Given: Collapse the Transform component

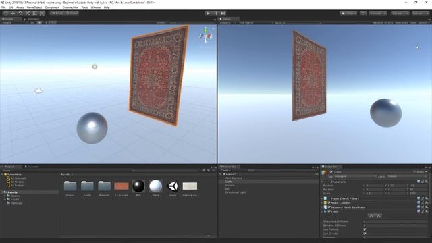Looking at the screenshot, I should point(322,182).
